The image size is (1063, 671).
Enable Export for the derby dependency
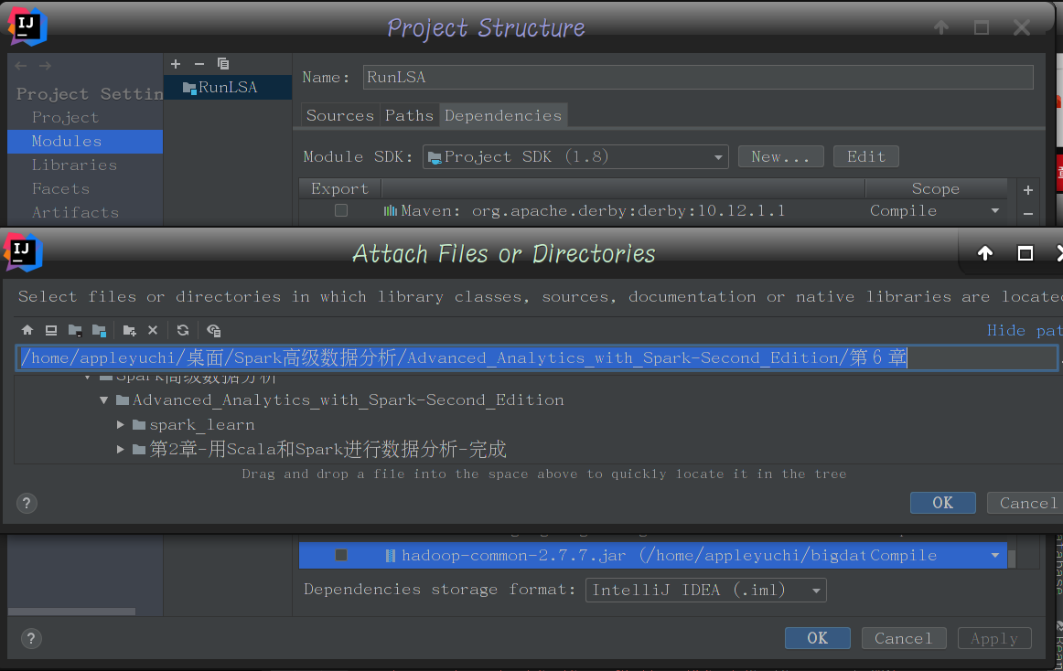coord(340,210)
